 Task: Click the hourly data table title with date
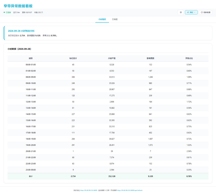coord(19,49)
